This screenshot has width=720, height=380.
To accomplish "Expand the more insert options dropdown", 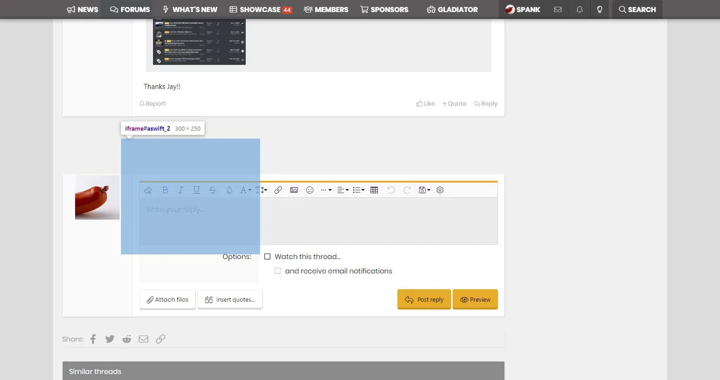I will (x=326, y=190).
